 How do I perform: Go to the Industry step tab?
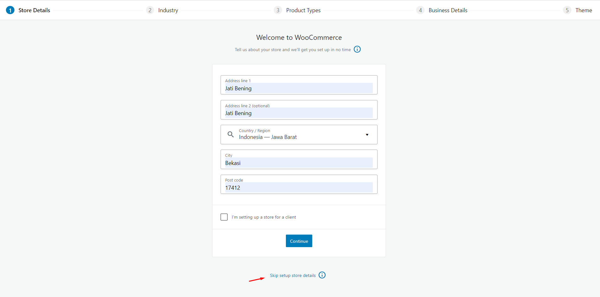168,10
